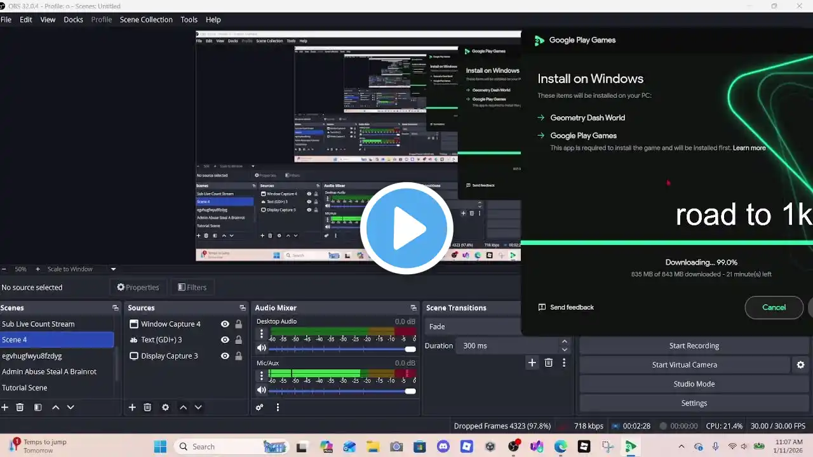Toggle visibility of Display Capture 3

pos(225,356)
